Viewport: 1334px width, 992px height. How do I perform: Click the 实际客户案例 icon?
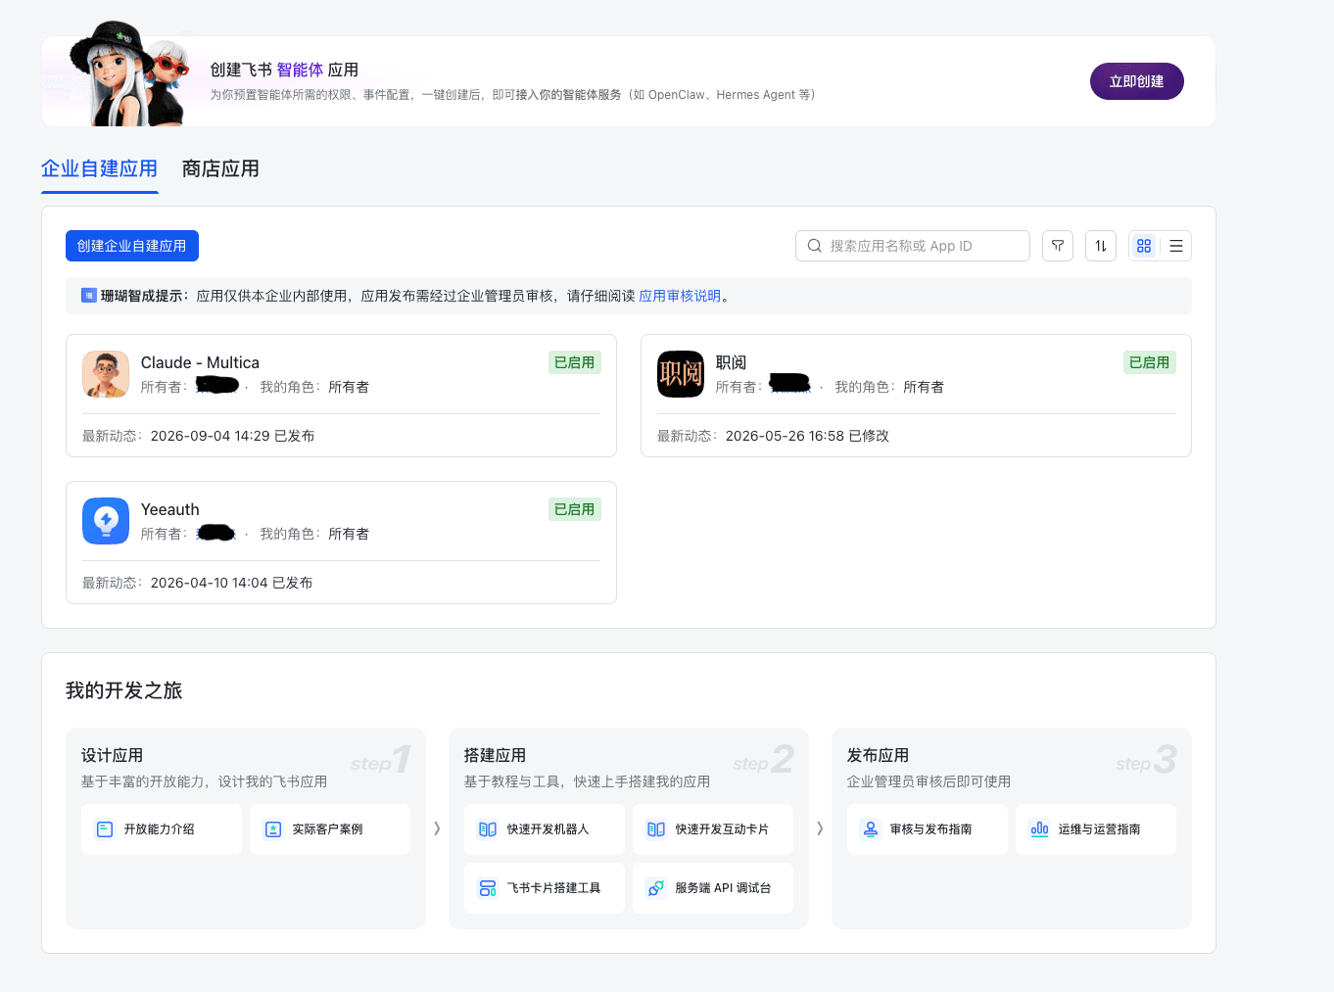click(273, 829)
